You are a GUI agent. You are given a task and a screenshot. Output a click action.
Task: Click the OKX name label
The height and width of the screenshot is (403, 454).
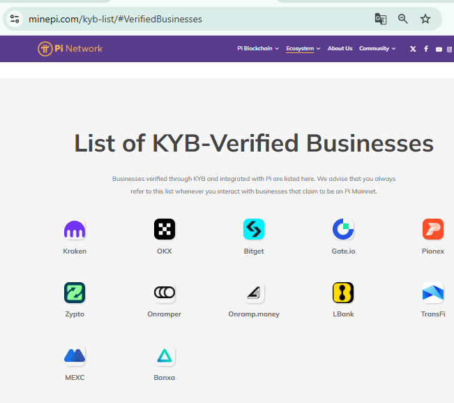[x=165, y=251]
